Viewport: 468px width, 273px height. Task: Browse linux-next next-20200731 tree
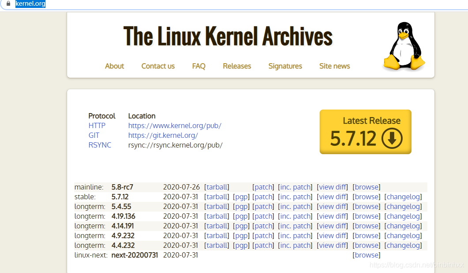[x=366, y=255]
